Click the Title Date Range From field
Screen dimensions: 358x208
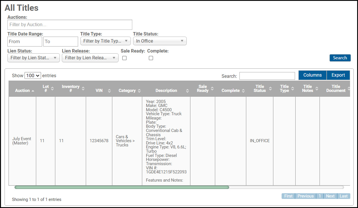coord(25,41)
